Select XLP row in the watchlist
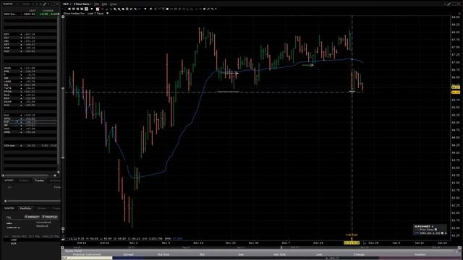The width and height of the screenshot is (463, 260). pyautogui.click(x=30, y=122)
